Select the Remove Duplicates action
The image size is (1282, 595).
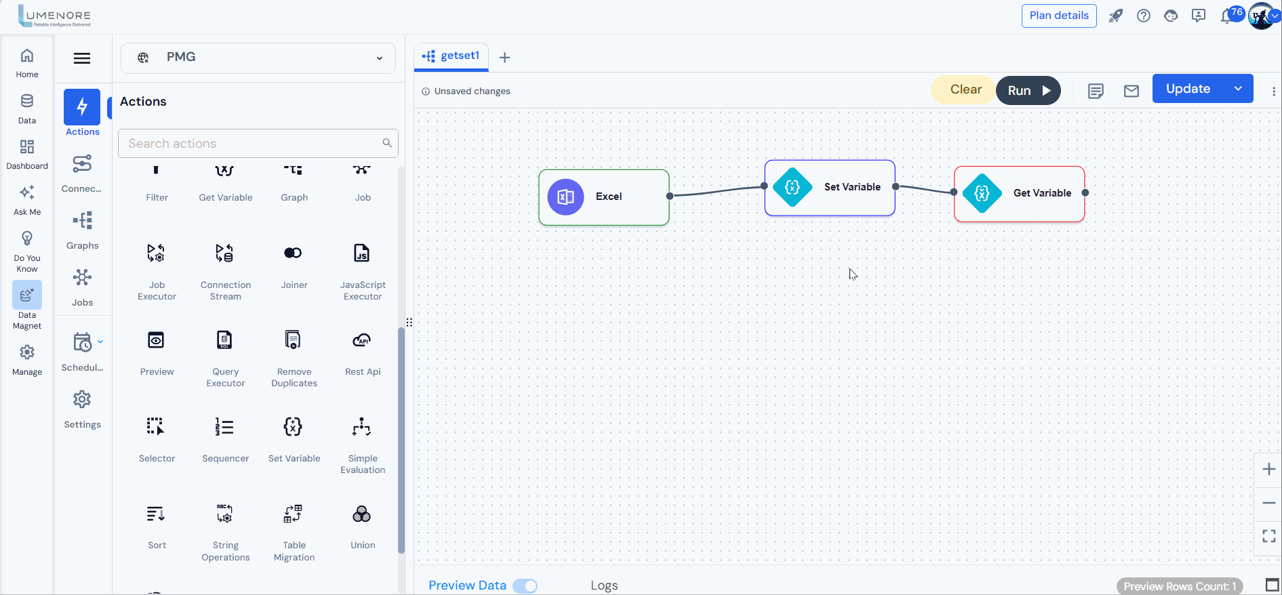tap(293, 340)
